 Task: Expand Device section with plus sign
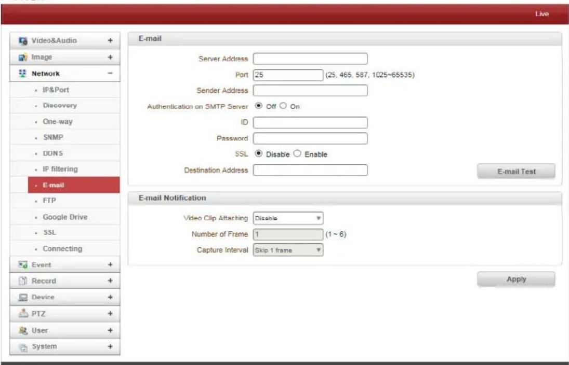coord(110,297)
